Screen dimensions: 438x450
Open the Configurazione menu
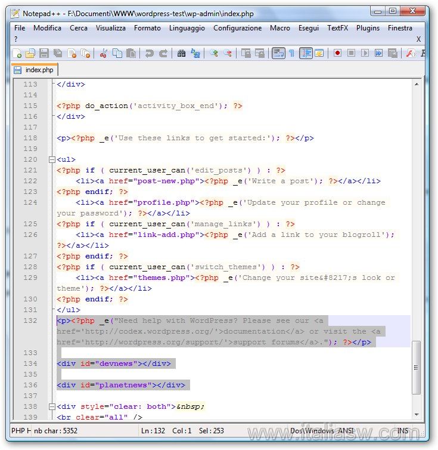(237, 28)
